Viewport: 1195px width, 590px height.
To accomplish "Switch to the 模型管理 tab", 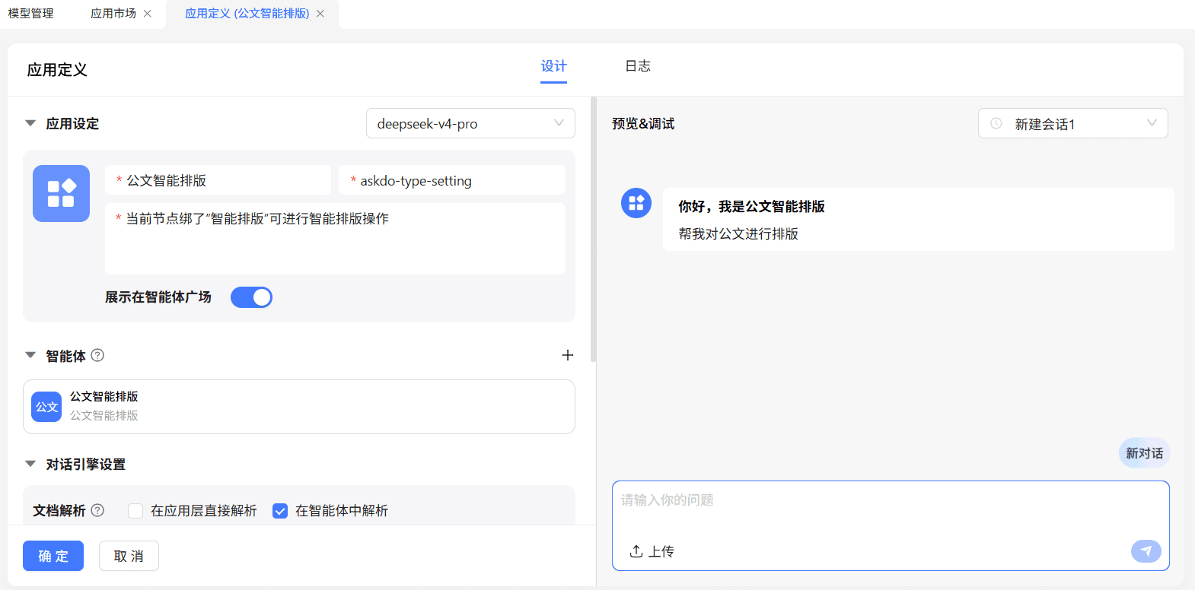I will 30,14.
